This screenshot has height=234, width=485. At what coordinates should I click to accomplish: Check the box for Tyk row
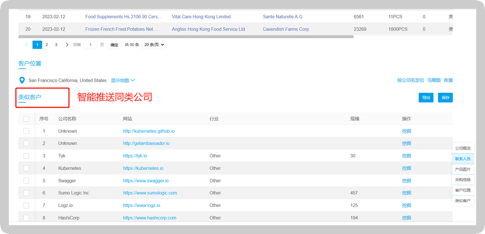26,156
